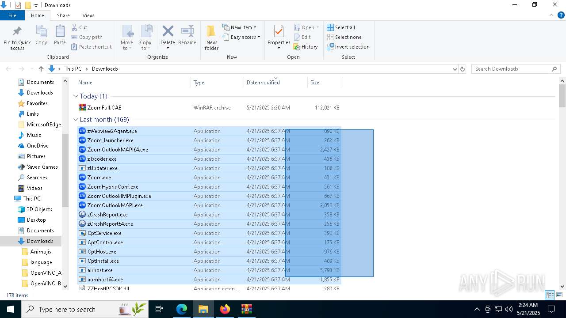
Task: Click the Paste ribbon button
Action: pyautogui.click(x=60, y=35)
